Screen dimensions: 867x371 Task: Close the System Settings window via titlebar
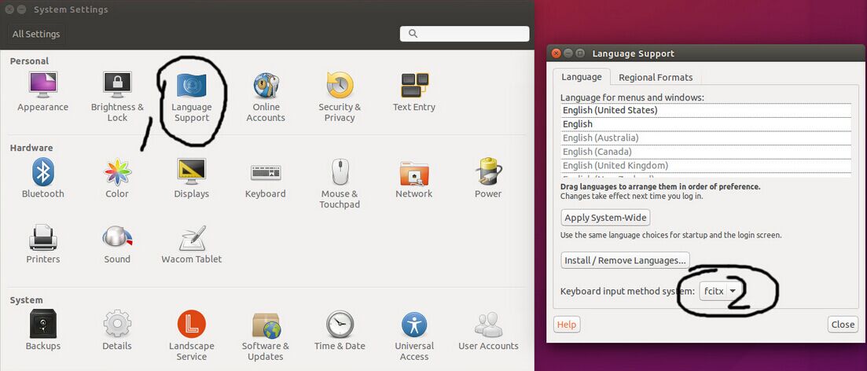(x=9, y=9)
